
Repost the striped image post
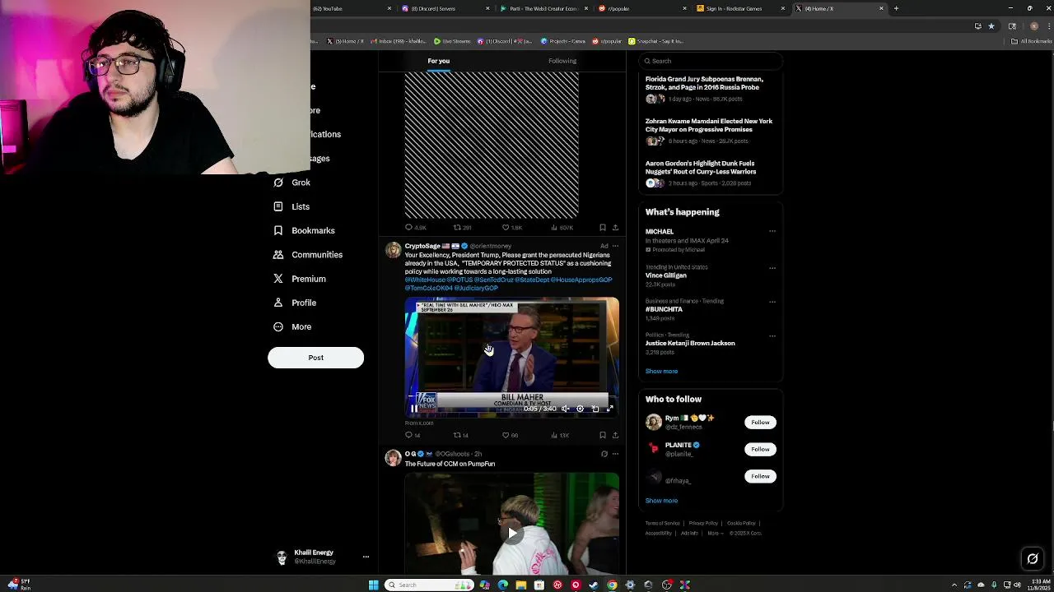(x=462, y=228)
